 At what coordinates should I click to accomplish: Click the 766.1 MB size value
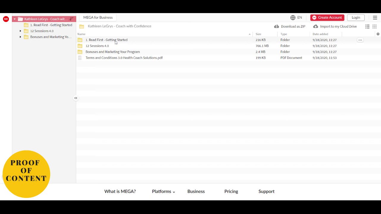coord(262,46)
